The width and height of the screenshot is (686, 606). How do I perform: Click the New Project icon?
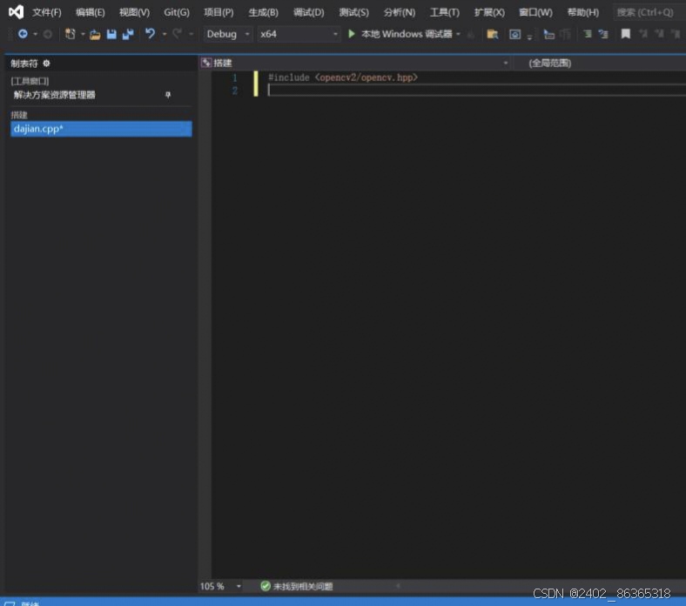(70, 34)
